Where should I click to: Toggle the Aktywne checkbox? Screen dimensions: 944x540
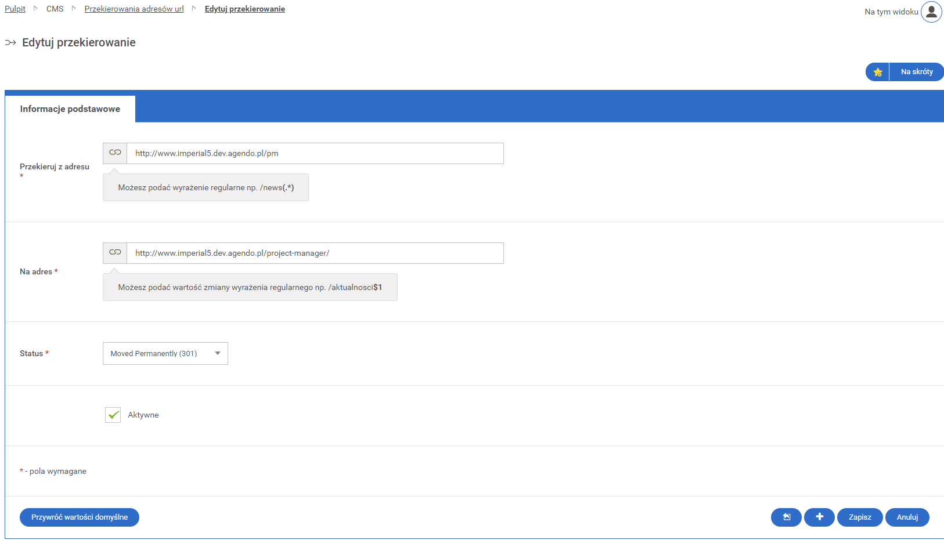113,415
